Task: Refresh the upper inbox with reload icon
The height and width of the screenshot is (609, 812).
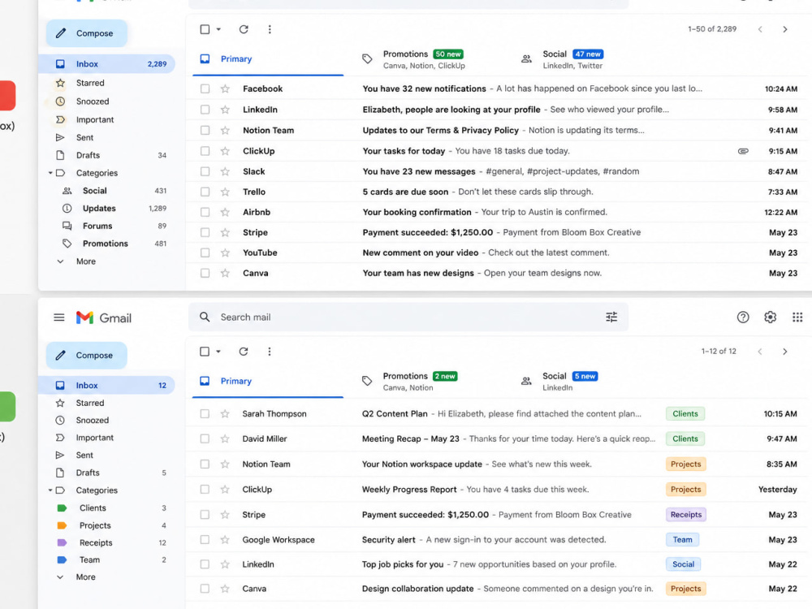Action: [x=244, y=29]
